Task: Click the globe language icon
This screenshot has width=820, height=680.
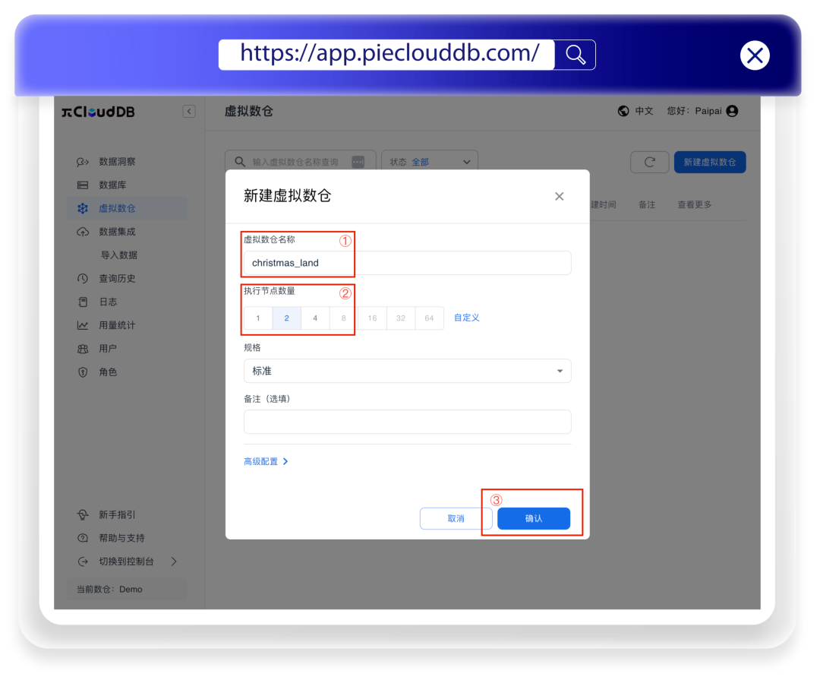Action: click(x=623, y=111)
